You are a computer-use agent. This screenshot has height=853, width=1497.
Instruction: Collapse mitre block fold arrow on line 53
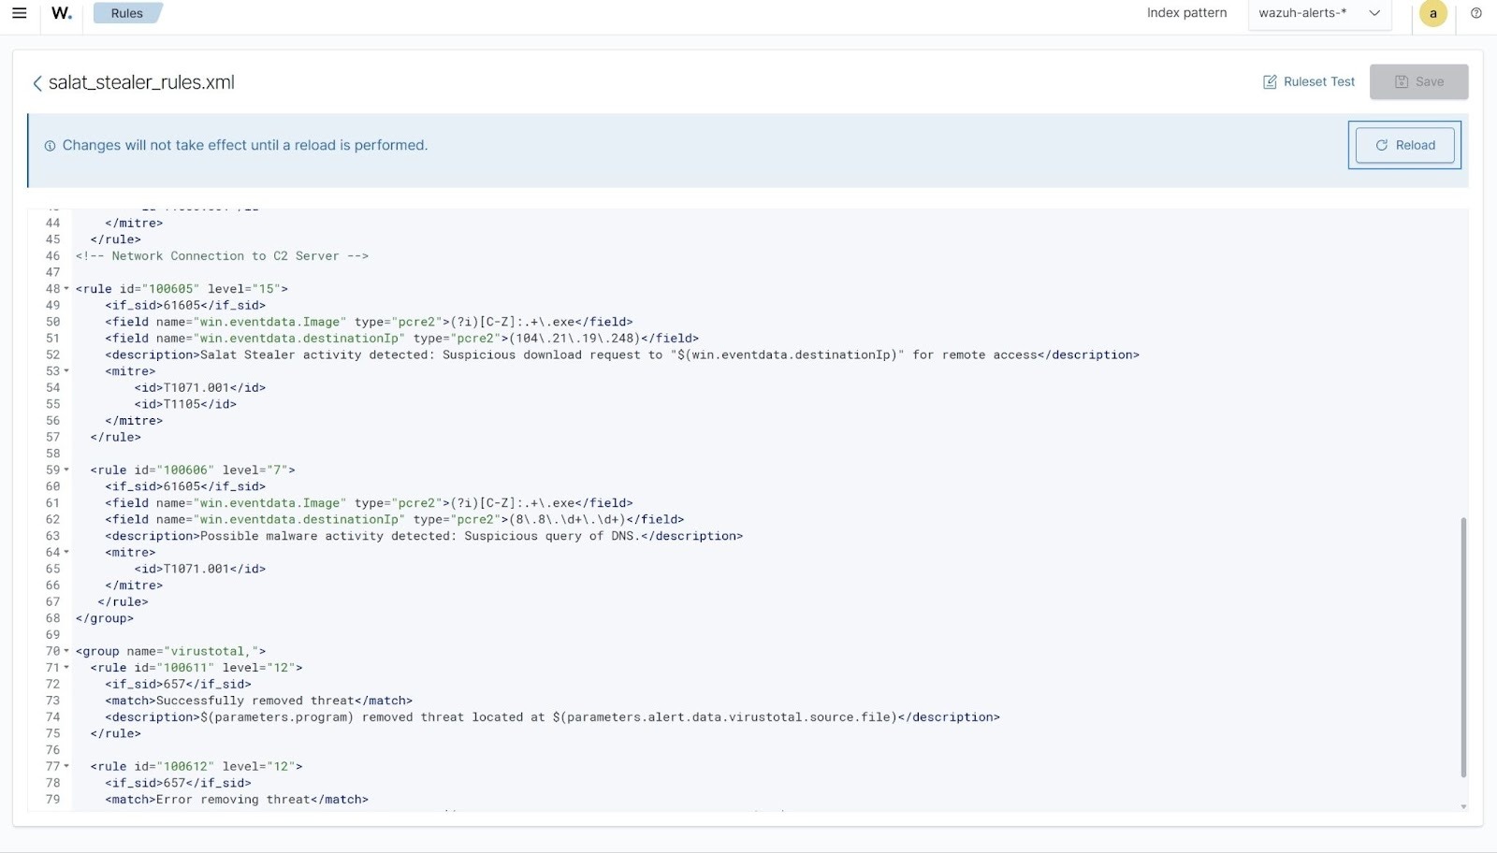click(66, 371)
